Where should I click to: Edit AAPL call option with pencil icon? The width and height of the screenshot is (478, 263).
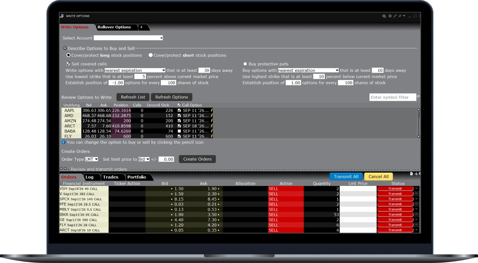[212, 110]
